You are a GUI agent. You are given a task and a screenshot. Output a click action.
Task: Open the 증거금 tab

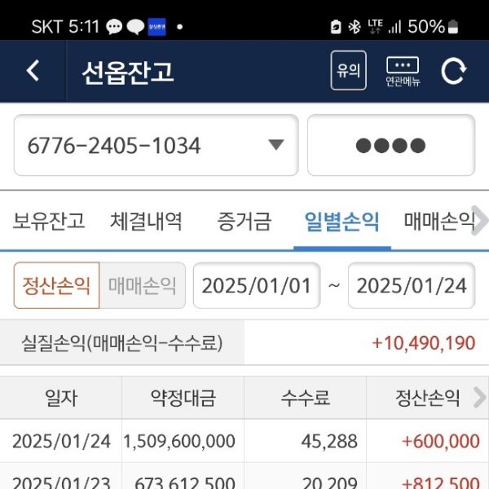[244, 221]
